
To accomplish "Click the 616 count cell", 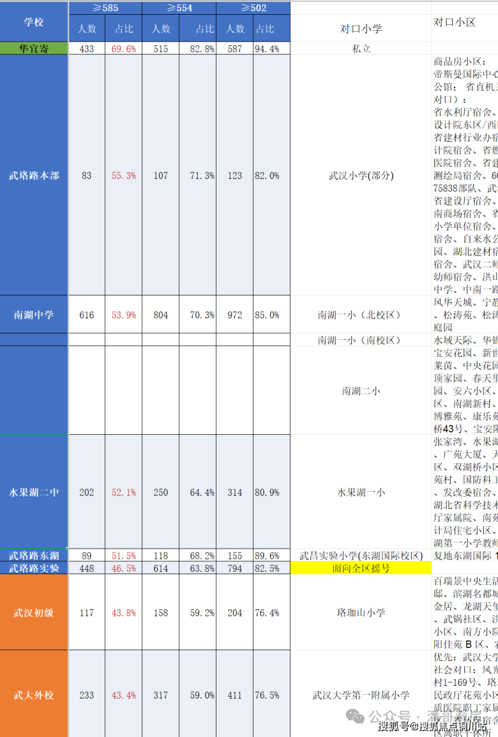I will point(87,314).
